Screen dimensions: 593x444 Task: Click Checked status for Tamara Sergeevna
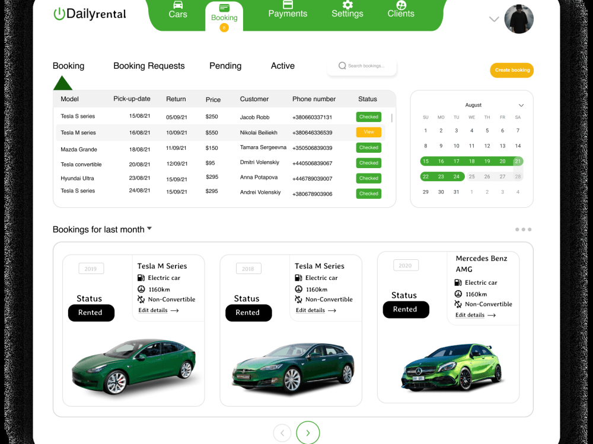pos(369,147)
